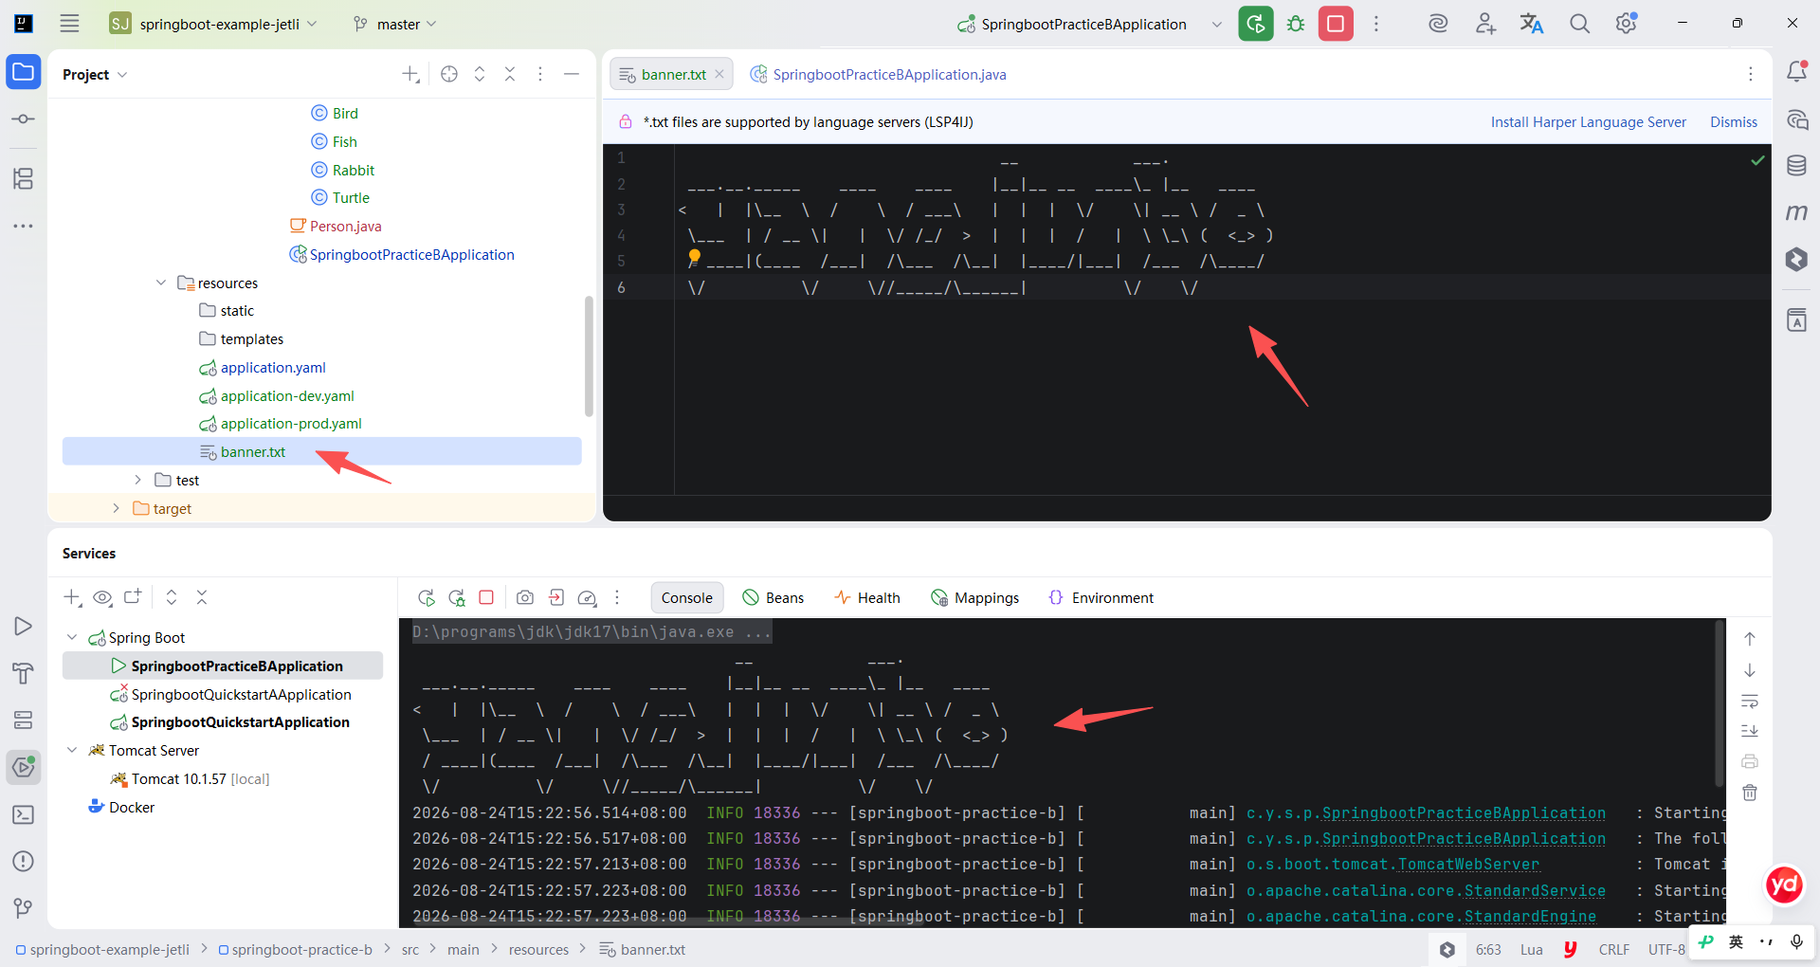Screen dimensions: 1820x967
Task: Open the Project view mode dropdown
Action: pos(95,74)
